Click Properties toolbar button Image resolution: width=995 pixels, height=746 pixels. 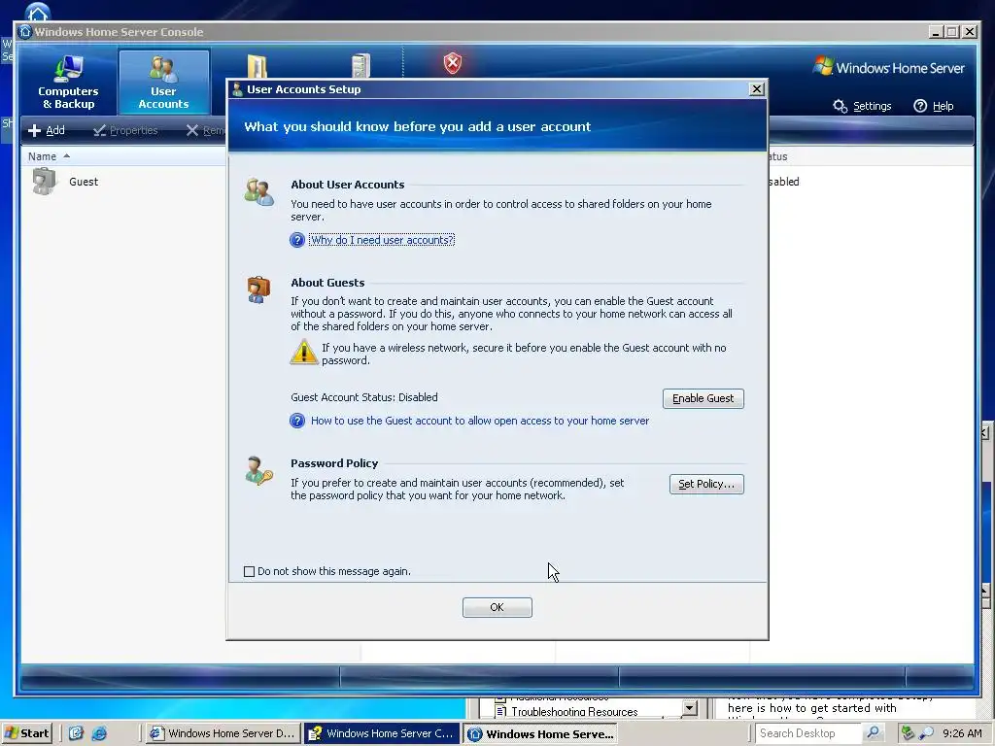125,130
